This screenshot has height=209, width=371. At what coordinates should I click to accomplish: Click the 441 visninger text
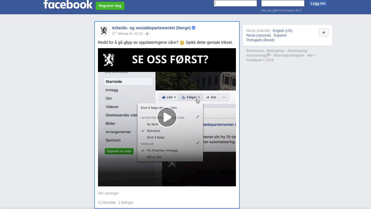click(x=108, y=193)
